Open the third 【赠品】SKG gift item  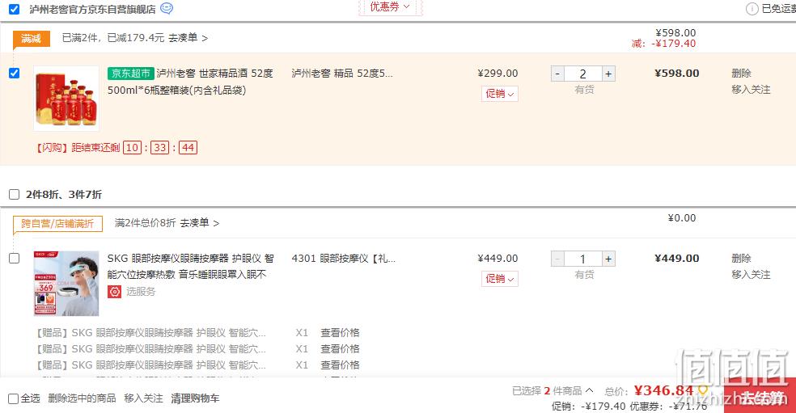(x=150, y=365)
